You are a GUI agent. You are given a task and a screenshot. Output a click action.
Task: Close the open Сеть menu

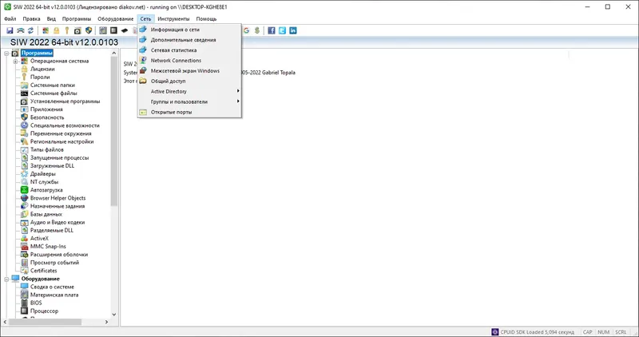(x=145, y=18)
